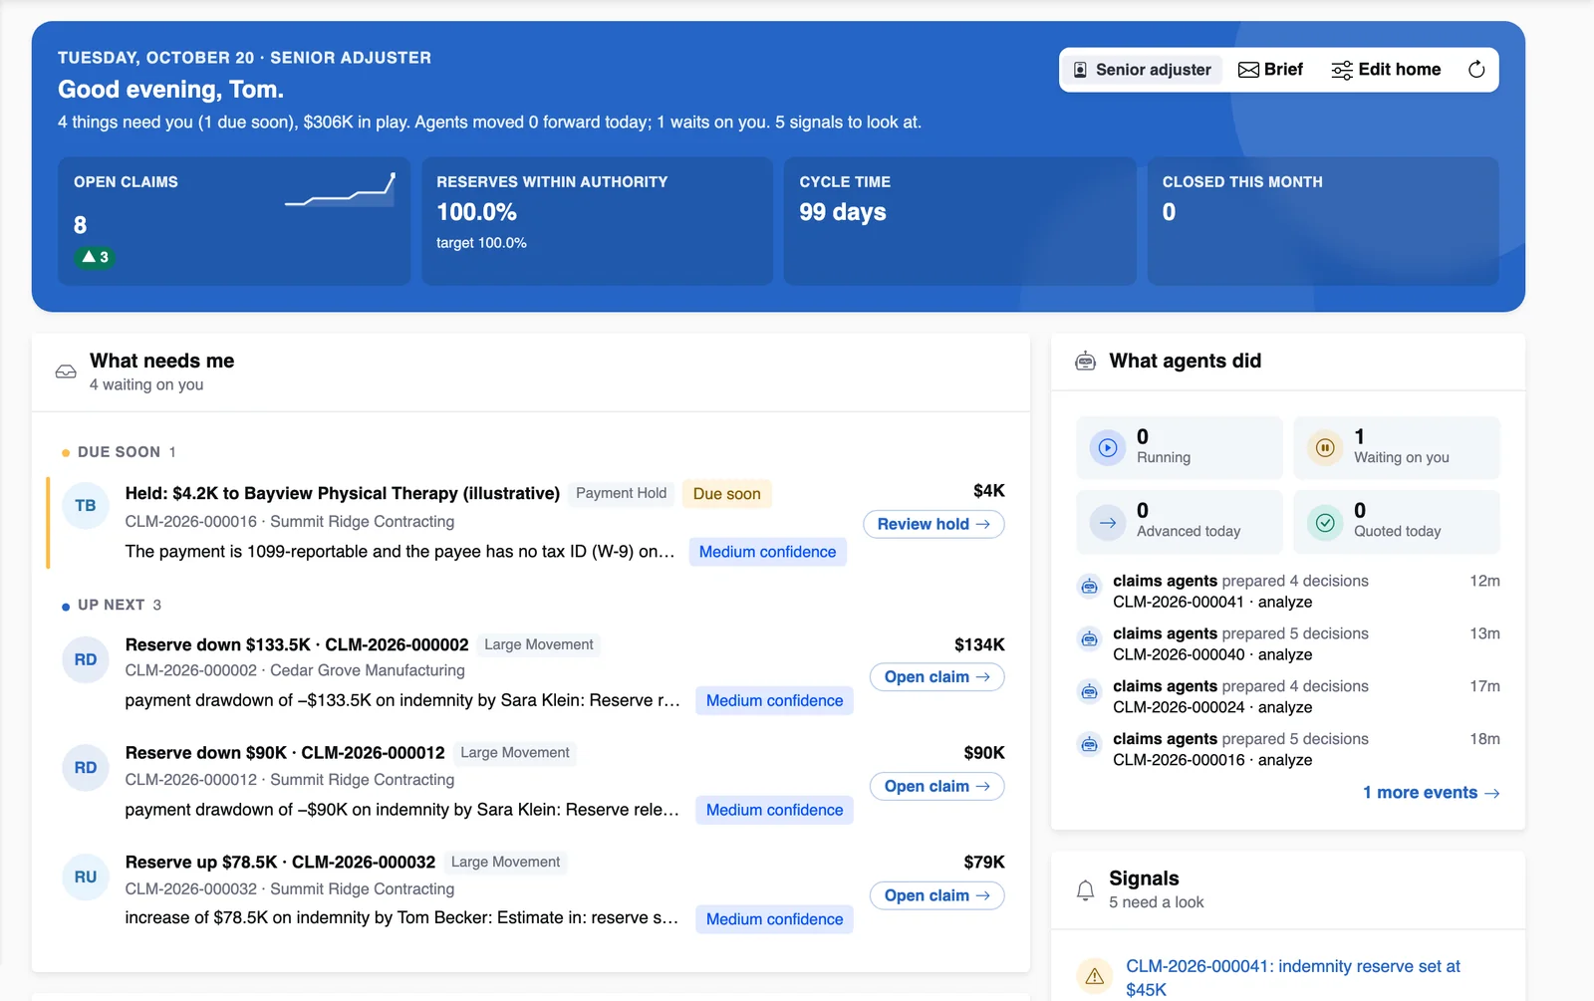This screenshot has height=1001, width=1594.
Task: Open the Brief envelope button
Action: (1270, 70)
